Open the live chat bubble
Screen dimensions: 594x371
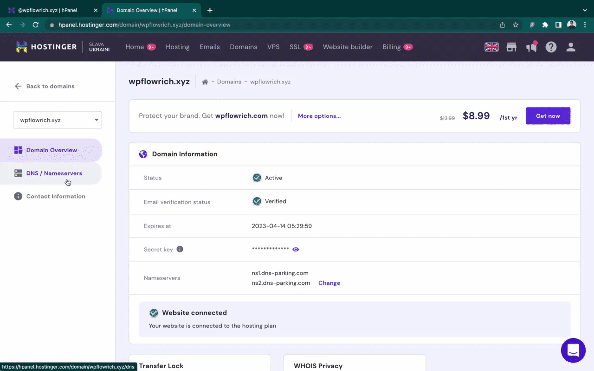click(x=573, y=350)
